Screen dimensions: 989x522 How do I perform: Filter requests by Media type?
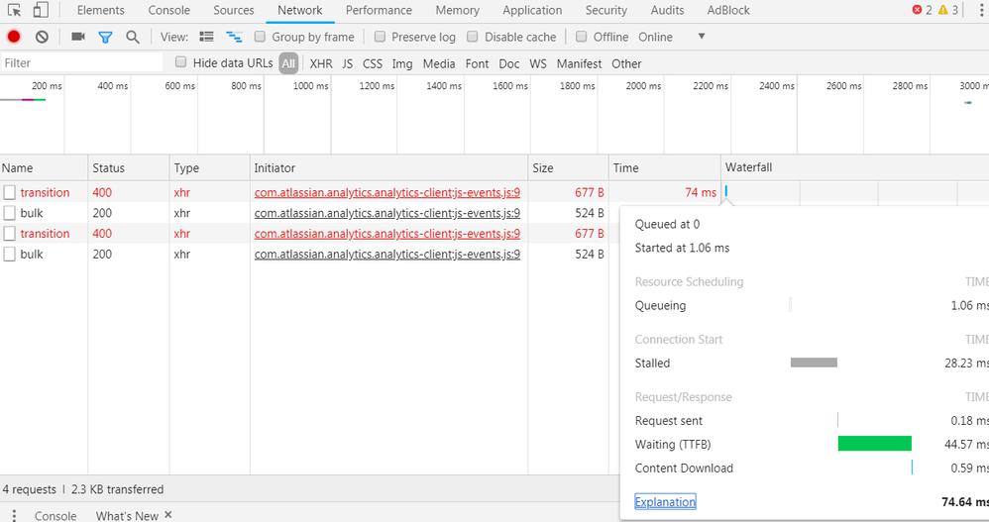(439, 63)
